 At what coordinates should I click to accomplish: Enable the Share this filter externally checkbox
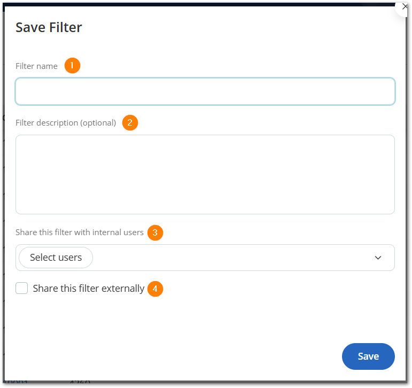pyautogui.click(x=21, y=288)
